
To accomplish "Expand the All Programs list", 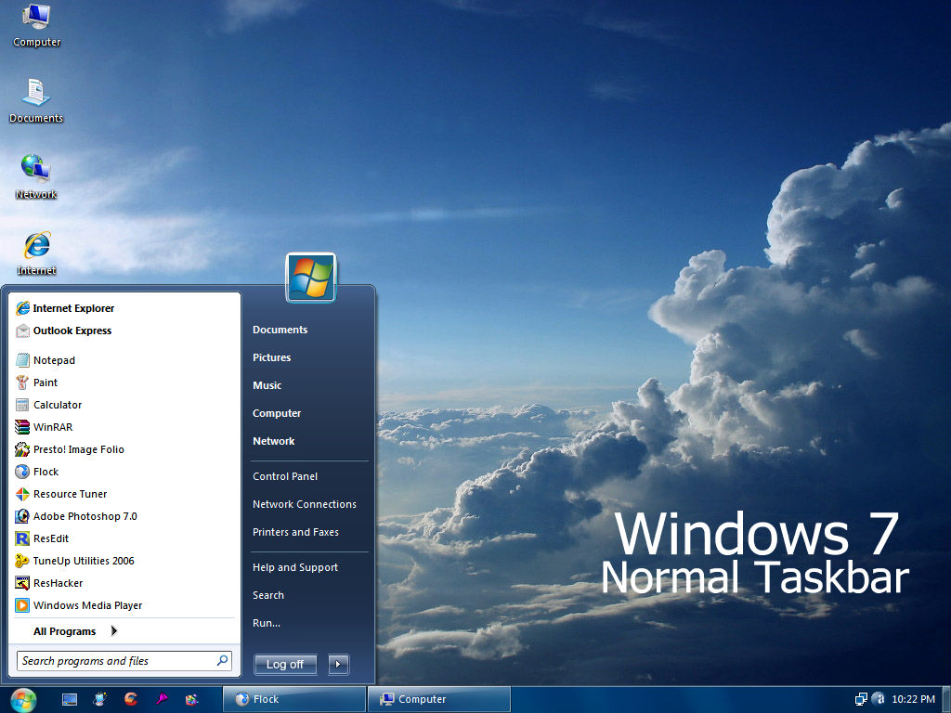I will [x=64, y=630].
